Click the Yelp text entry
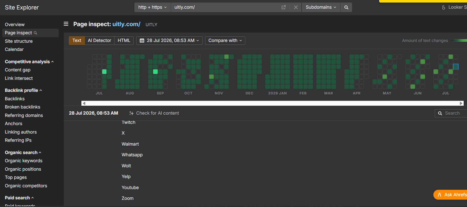This screenshot has width=467, height=207. pos(126,177)
